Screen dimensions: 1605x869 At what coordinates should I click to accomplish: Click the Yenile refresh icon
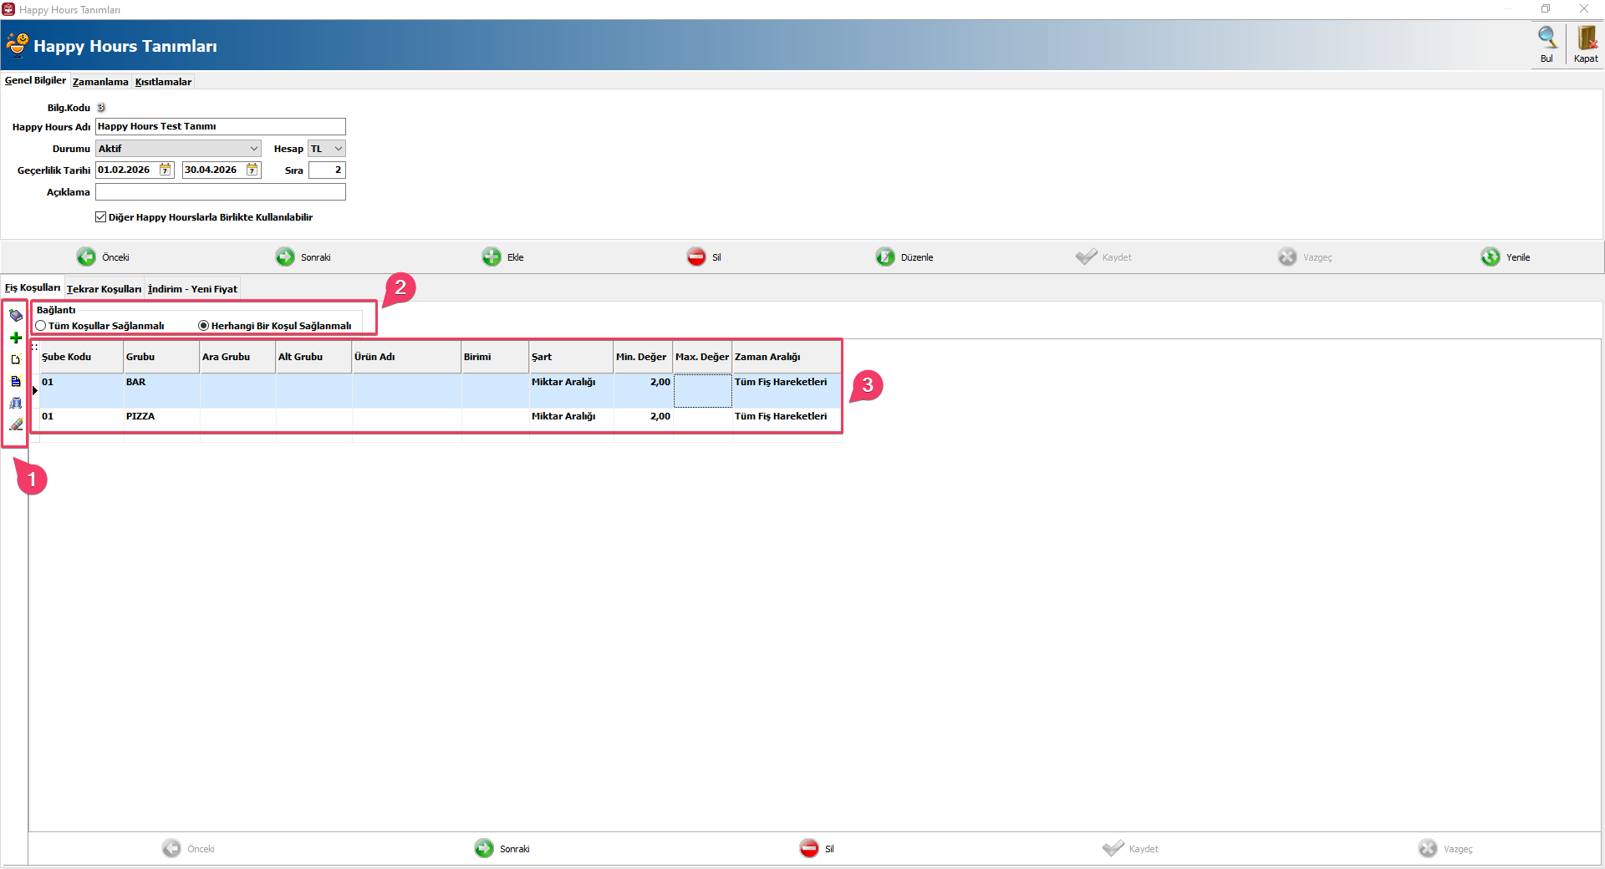1490,257
